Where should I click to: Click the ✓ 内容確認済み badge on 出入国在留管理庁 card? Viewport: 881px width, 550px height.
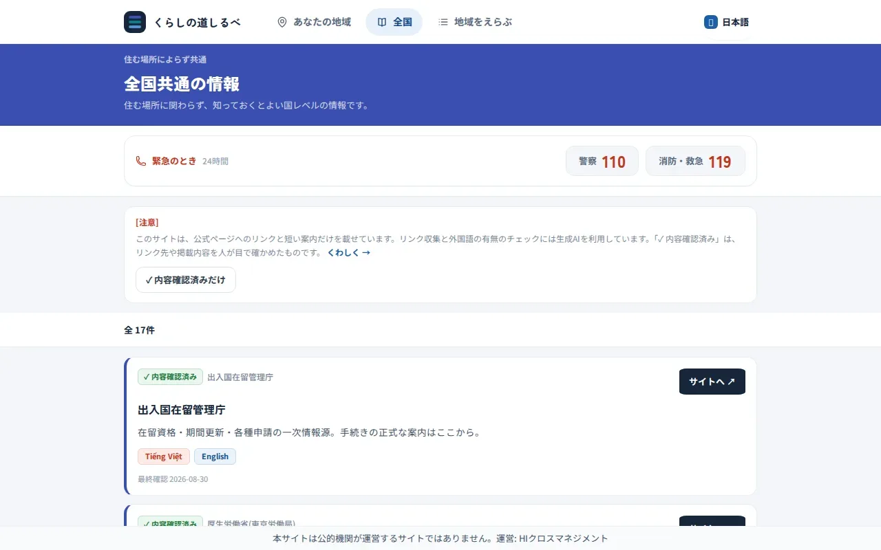coord(170,377)
